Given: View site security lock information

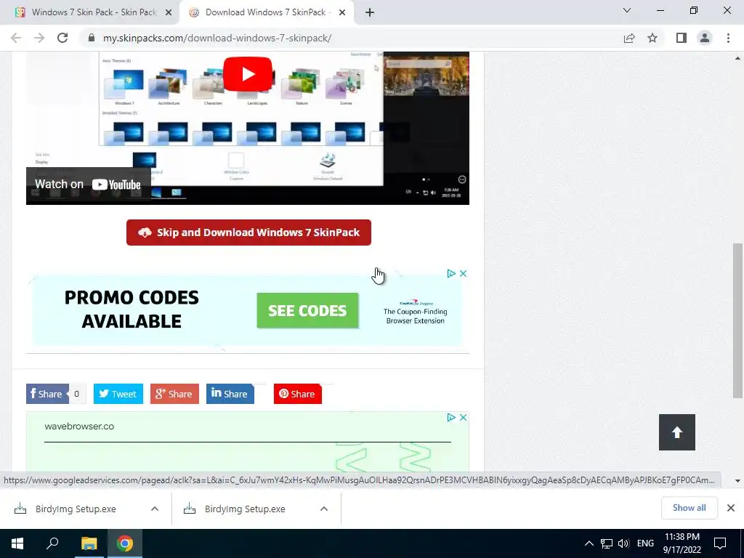Looking at the screenshot, I should [91, 38].
